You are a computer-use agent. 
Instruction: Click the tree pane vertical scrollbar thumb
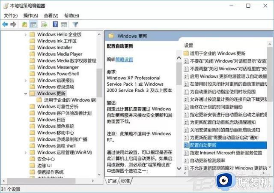tap(99, 83)
